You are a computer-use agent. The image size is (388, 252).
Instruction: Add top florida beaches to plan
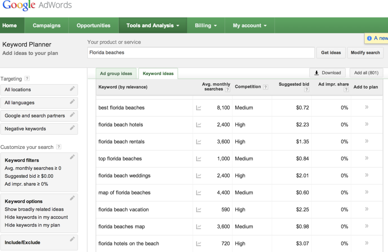click(367, 158)
